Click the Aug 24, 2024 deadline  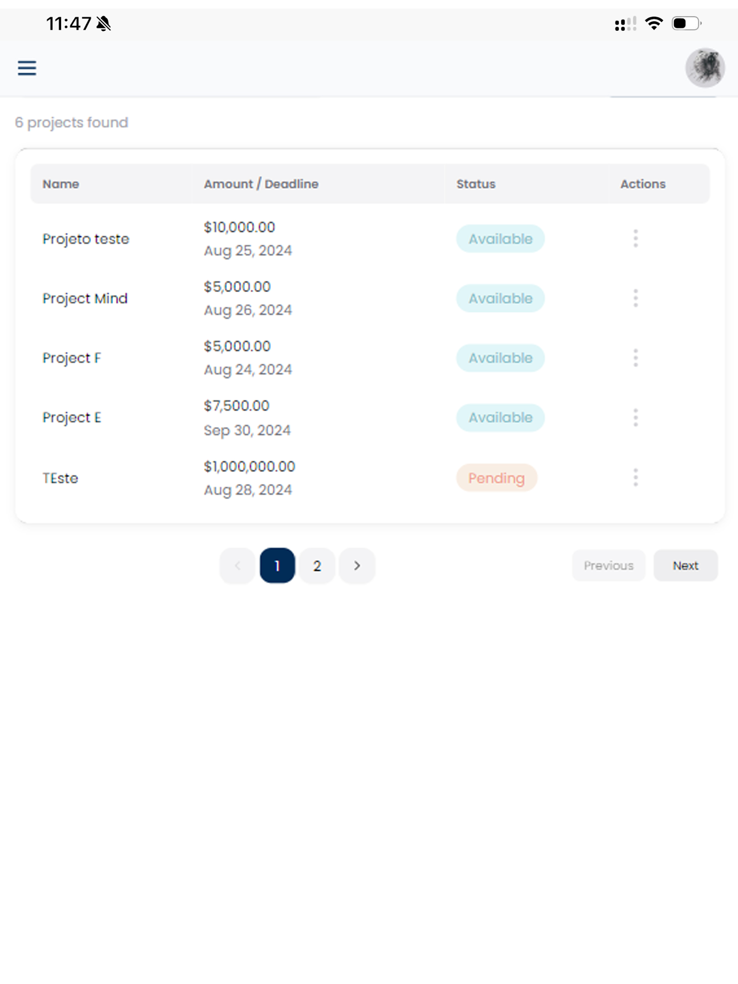pos(248,370)
